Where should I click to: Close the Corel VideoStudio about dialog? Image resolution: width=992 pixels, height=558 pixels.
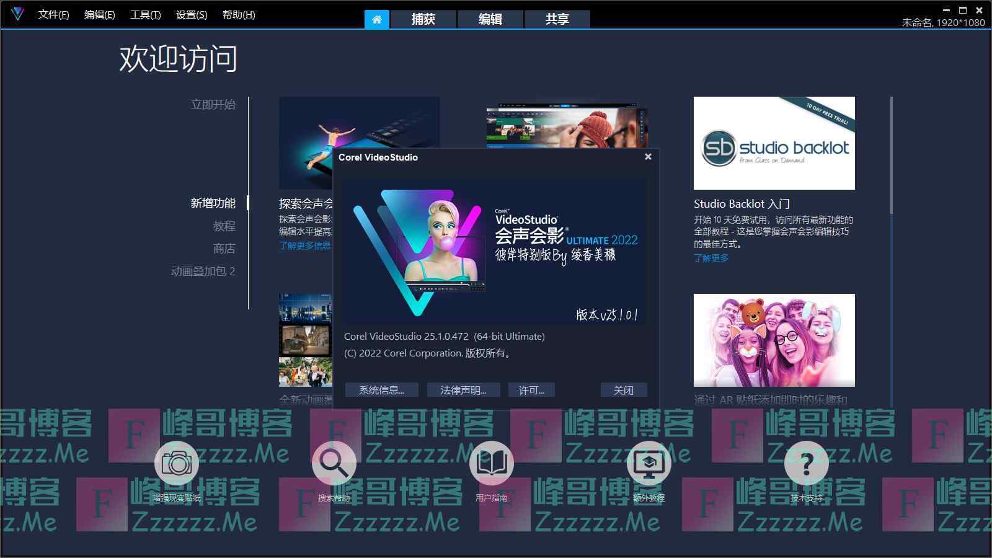click(648, 157)
